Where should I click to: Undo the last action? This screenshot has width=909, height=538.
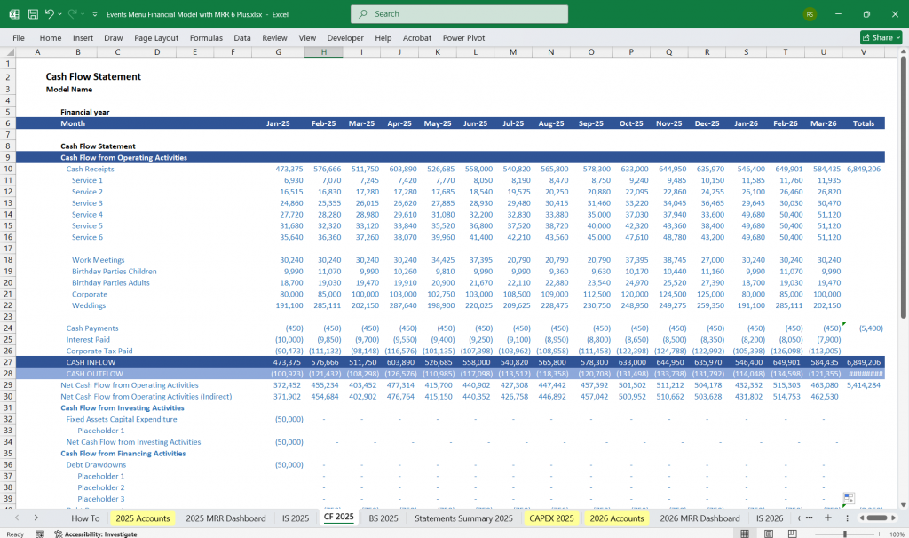(51, 14)
